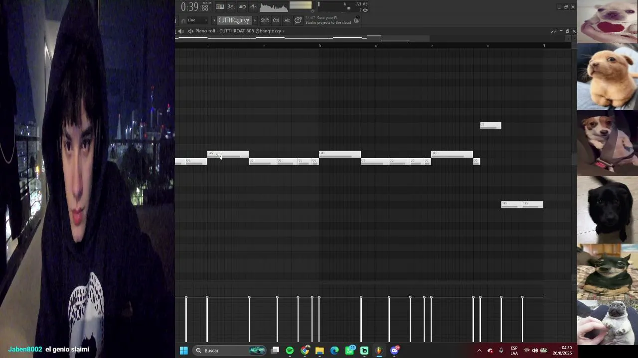Select the highest note in the piano roll
The image size is (638, 358).
490,125
